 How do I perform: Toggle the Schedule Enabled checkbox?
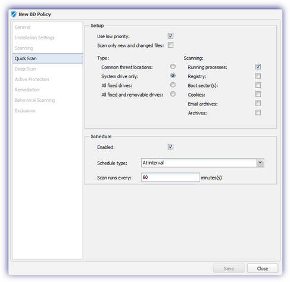(x=170, y=147)
